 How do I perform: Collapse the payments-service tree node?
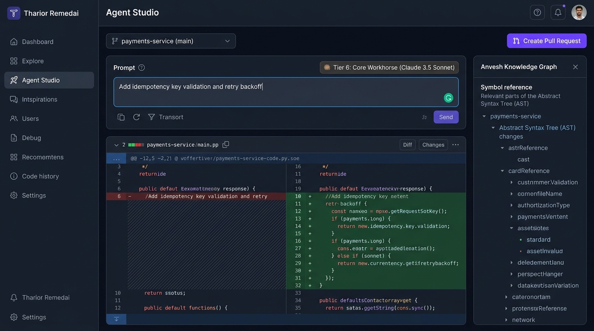[x=484, y=116]
